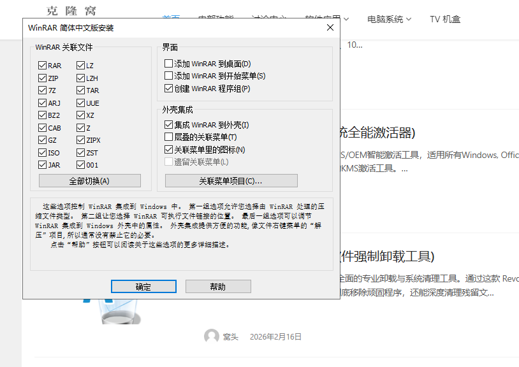Toggle the LZ association checkbox

click(80, 66)
